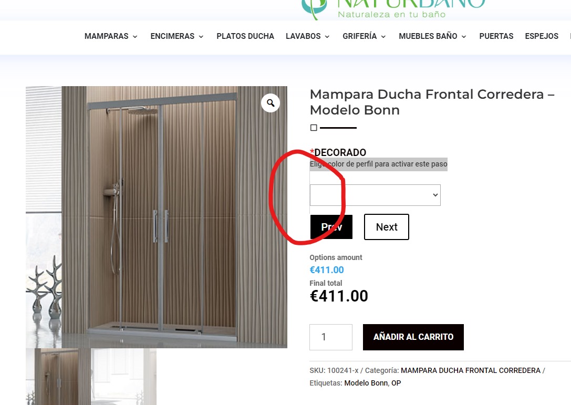
Task: Tick the small checkbox under product title
Action: [x=314, y=128]
